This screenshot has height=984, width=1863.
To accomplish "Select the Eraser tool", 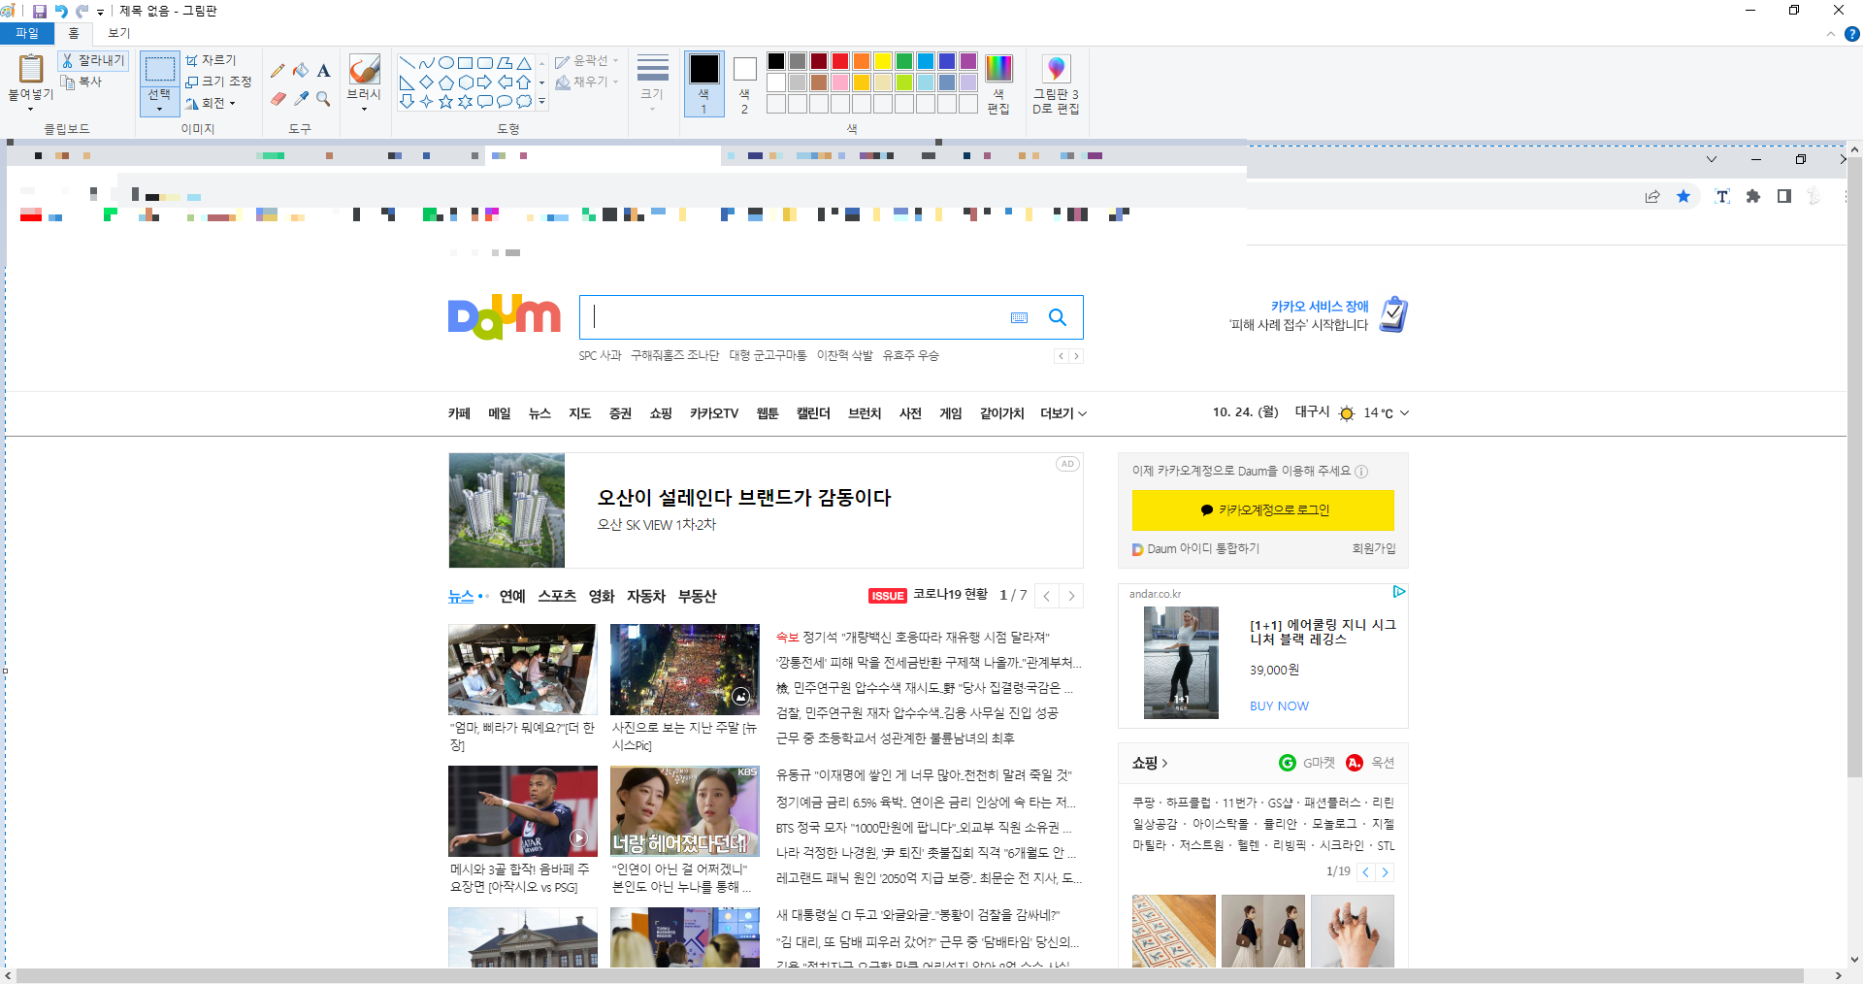I will pos(278,99).
